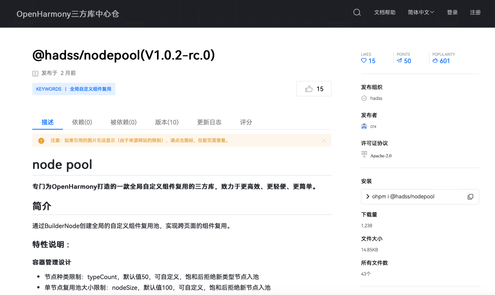This screenshot has width=495, height=295.
Task: Click the Apache-2.0 license scale icon
Action: [364, 155]
